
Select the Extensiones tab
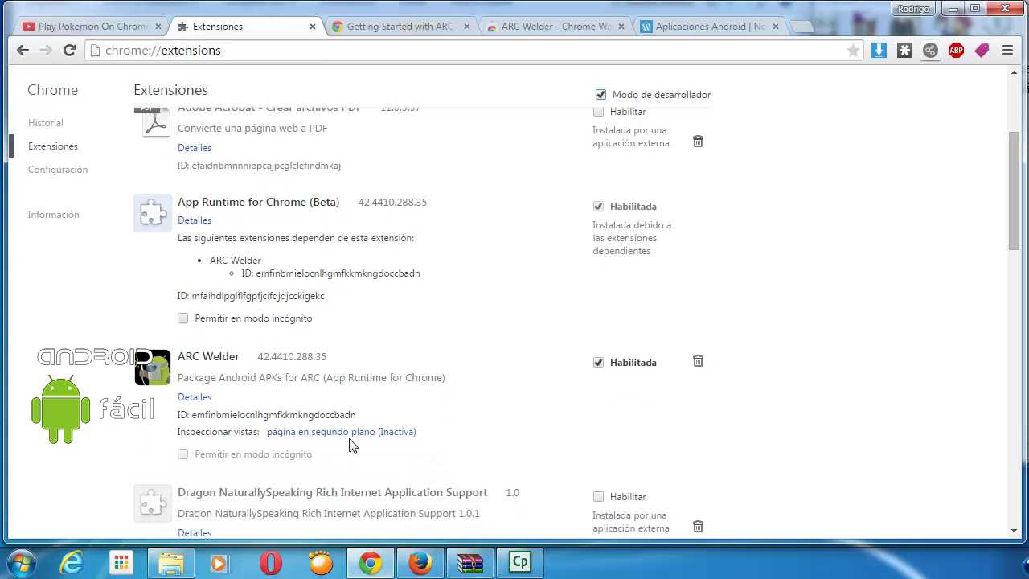(245, 26)
